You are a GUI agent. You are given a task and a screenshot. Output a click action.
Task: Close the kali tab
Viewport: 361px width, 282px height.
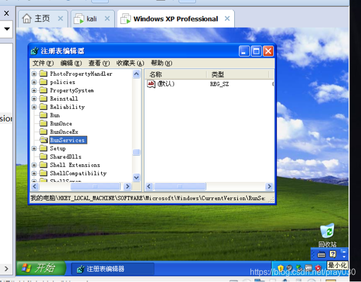(x=107, y=19)
